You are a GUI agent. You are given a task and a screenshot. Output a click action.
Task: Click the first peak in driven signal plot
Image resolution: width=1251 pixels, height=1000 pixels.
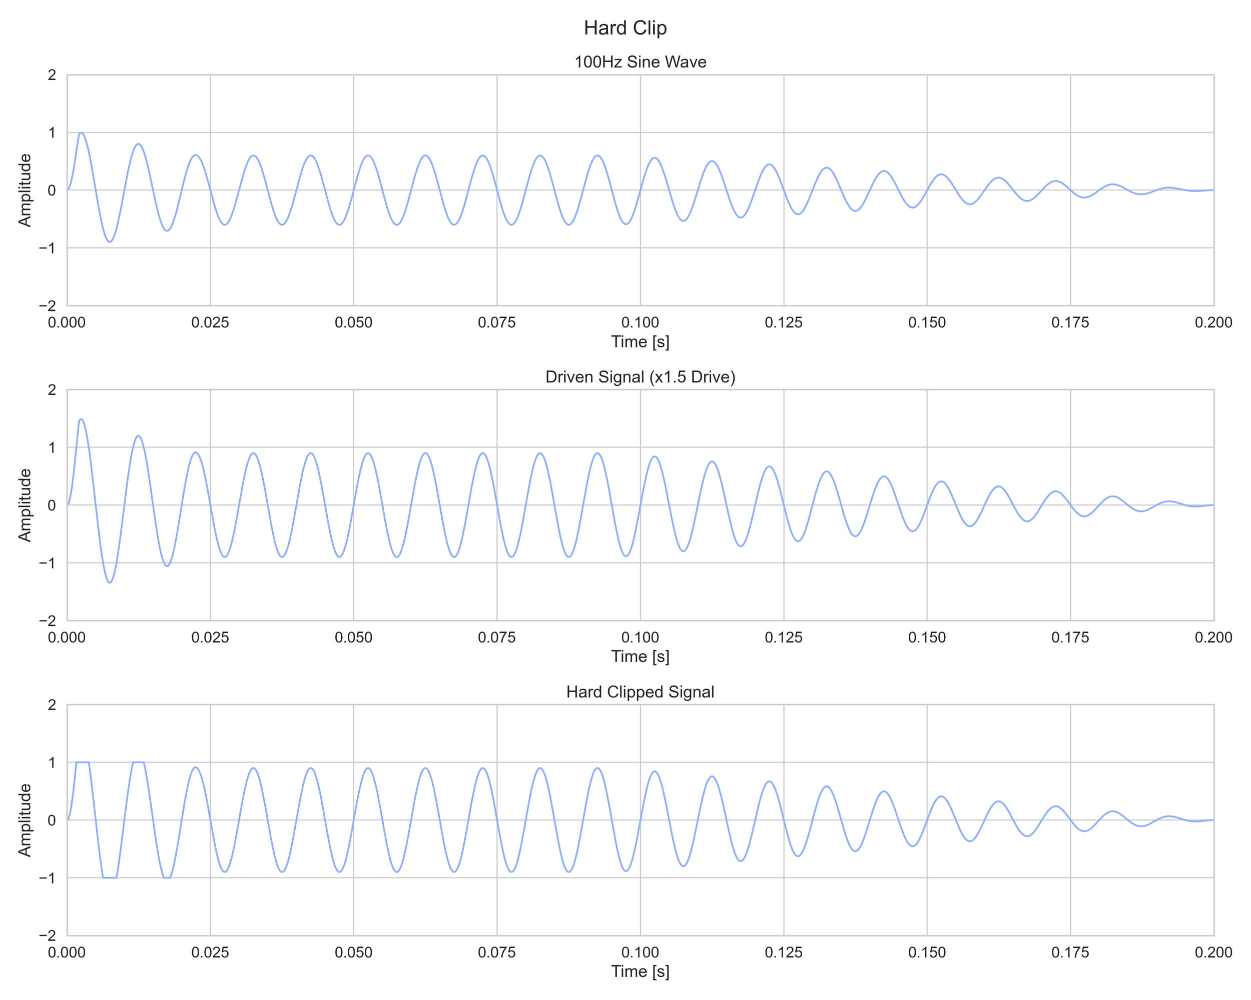click(x=81, y=419)
